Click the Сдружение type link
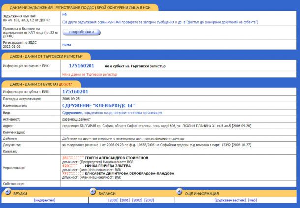This screenshot has width=300, height=208. pyautogui.click(x=72, y=113)
